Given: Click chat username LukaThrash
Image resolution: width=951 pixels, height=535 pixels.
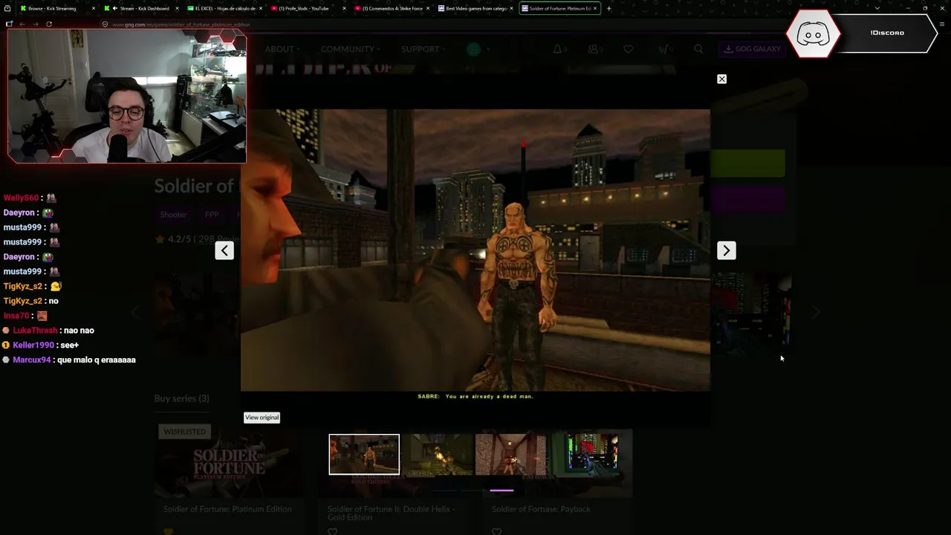Looking at the screenshot, I should click(35, 330).
